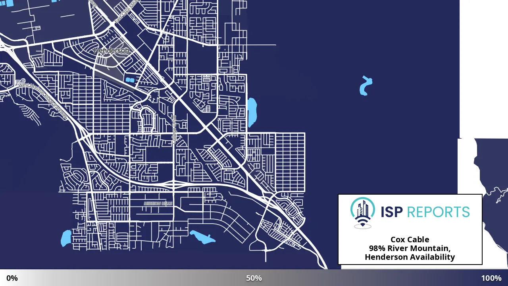Click the ISP REPORTS title text
Viewport: 508px width, 286px height.
click(x=425, y=212)
